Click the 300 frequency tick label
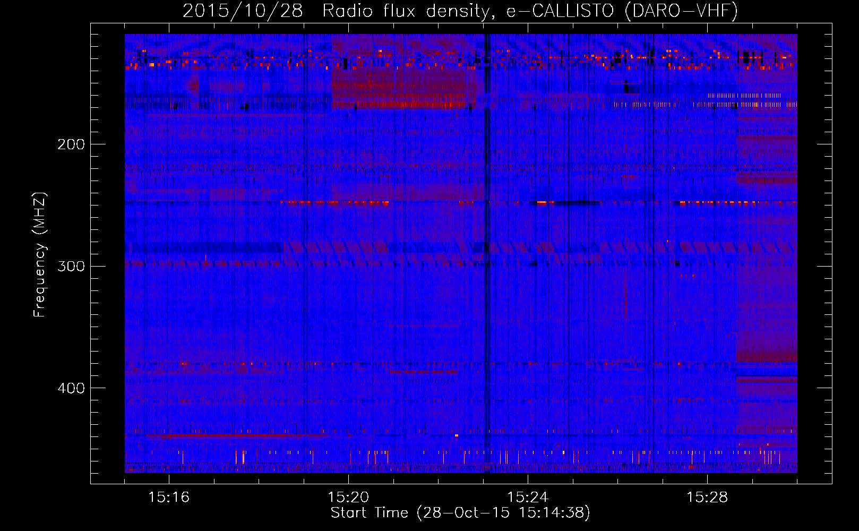This screenshot has height=531, width=859. tap(71, 266)
